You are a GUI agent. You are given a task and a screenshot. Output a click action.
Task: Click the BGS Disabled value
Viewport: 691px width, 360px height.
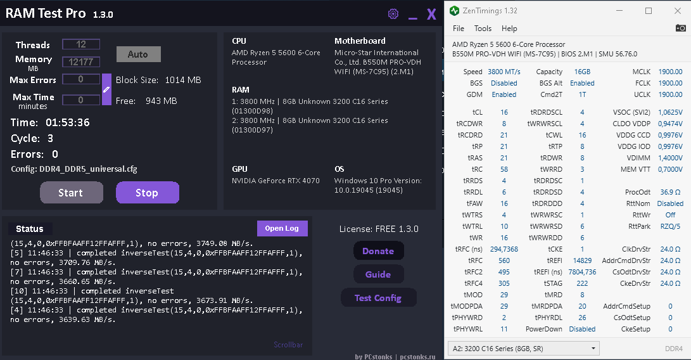pos(504,83)
